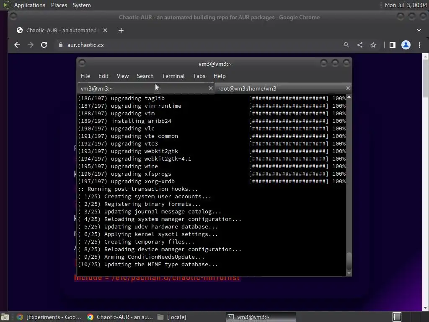Open the Applications menu

[x=30, y=5]
